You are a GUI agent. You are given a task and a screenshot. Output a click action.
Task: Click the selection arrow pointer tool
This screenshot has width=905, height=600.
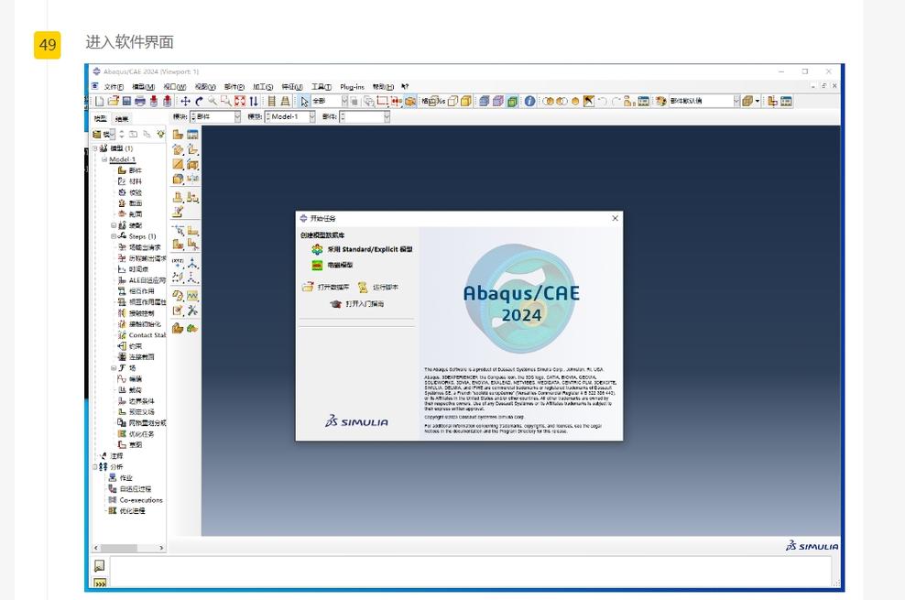click(x=304, y=102)
